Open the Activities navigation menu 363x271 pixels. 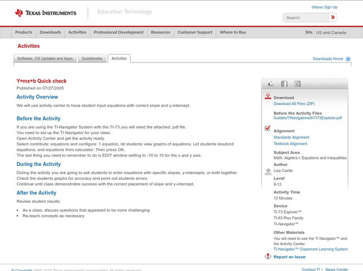point(77,32)
